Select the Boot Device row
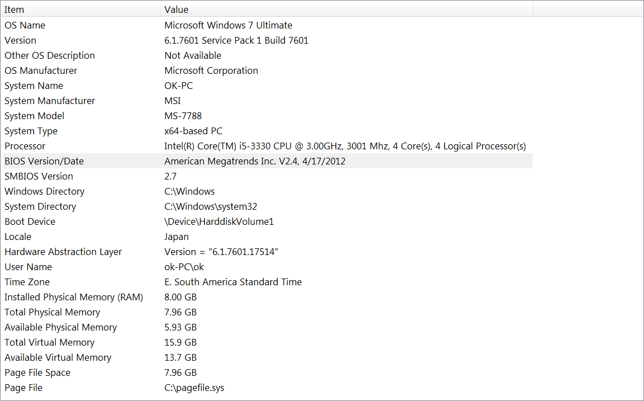 (268, 221)
